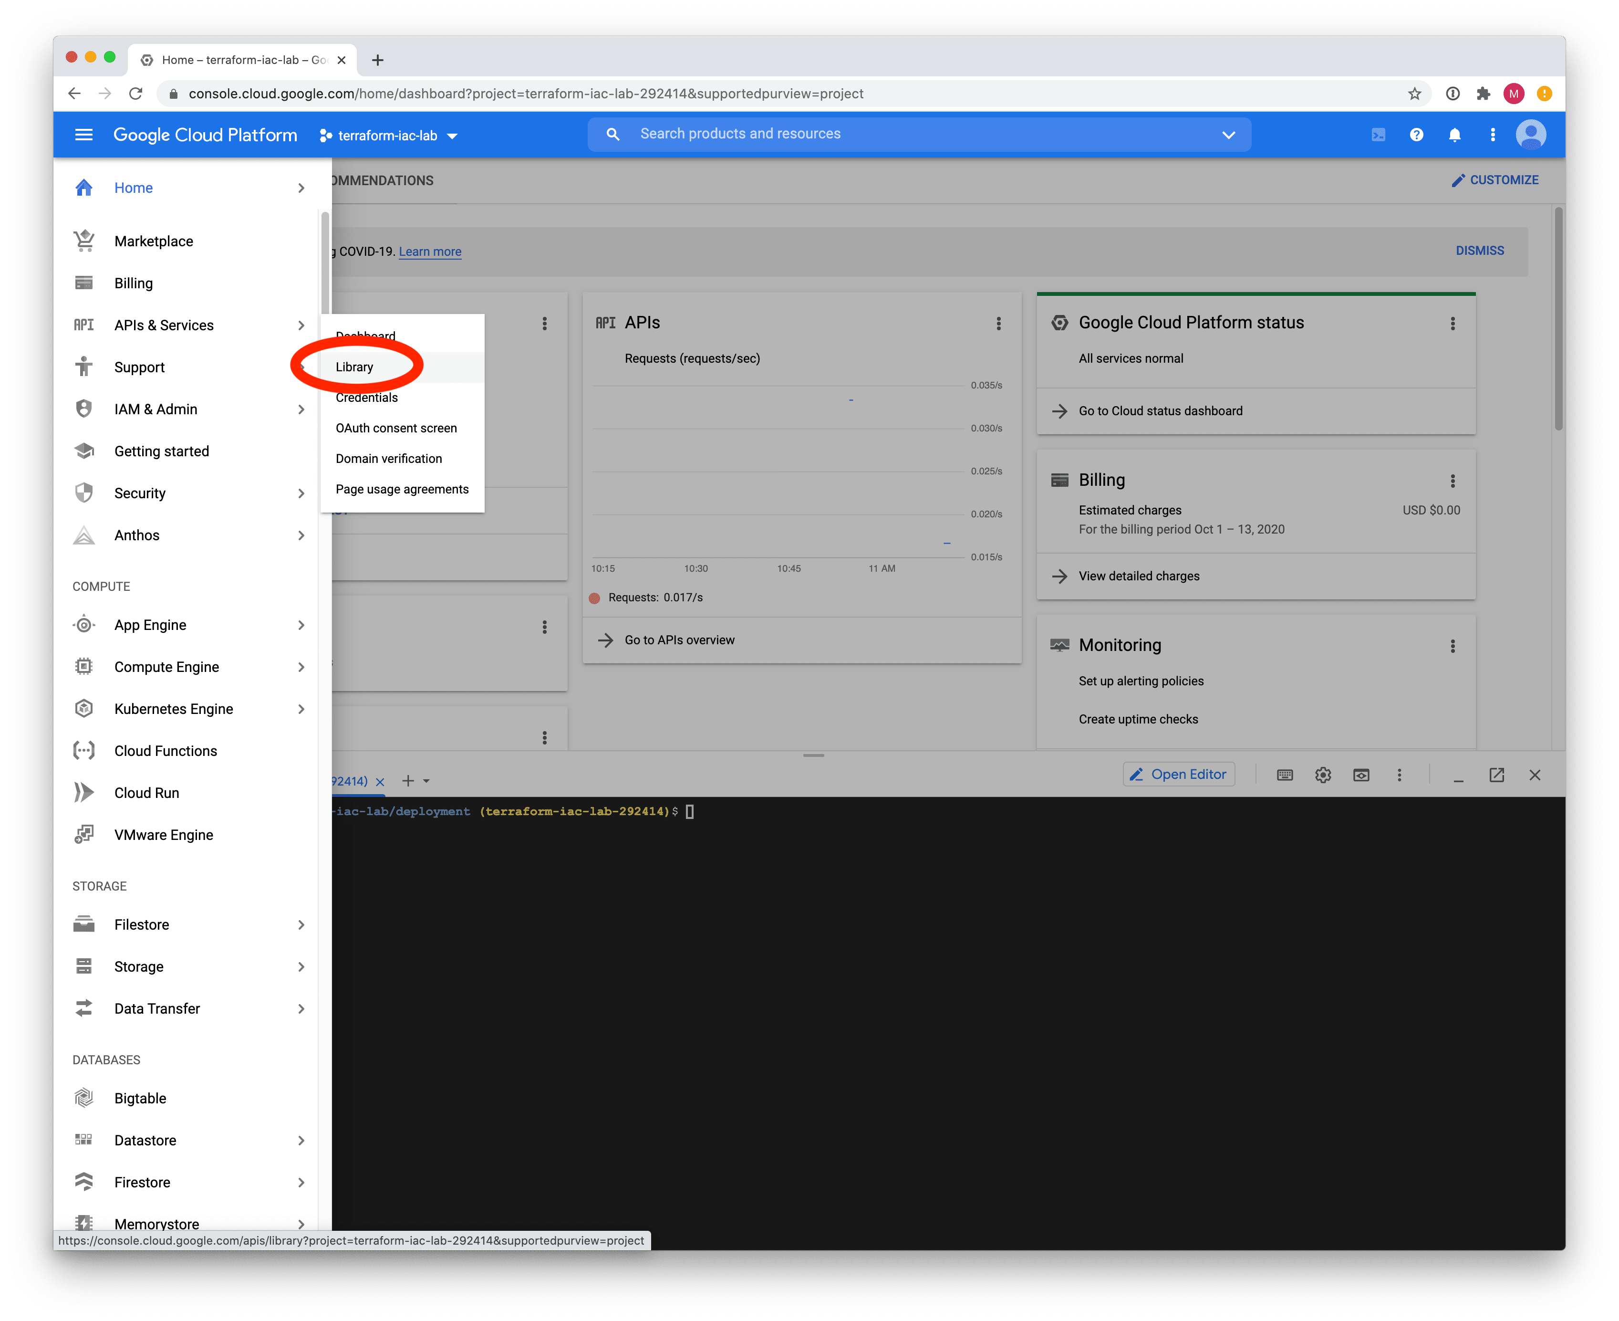Reload the browser page
The image size is (1619, 1321).
point(135,94)
